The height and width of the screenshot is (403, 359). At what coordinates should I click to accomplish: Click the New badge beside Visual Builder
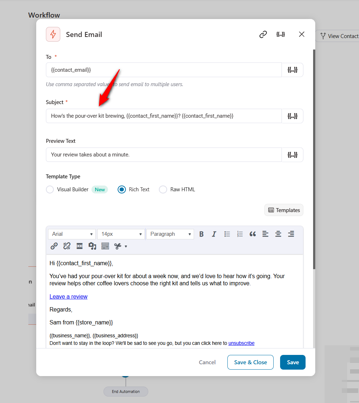tap(100, 189)
